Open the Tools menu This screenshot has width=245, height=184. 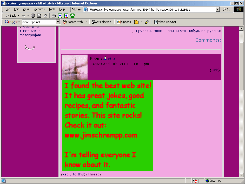click(x=52, y=9)
